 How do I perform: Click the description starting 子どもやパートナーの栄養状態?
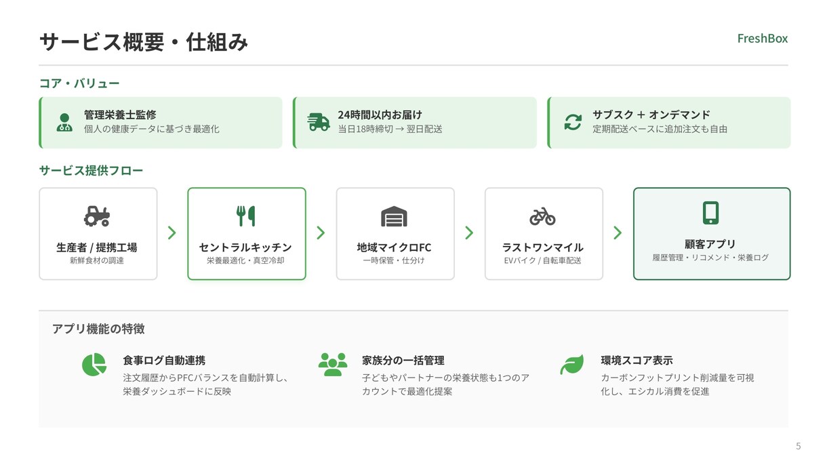445,384
